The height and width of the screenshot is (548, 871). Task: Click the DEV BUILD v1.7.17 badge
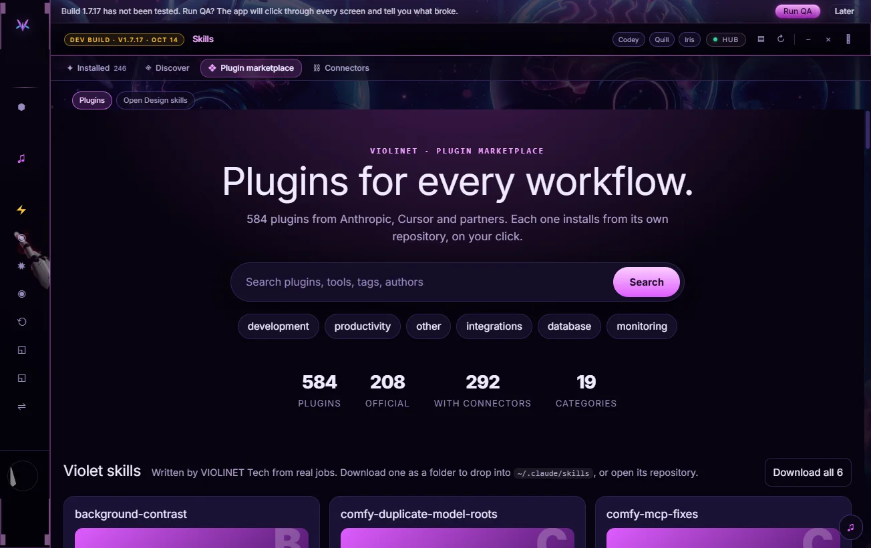point(124,39)
